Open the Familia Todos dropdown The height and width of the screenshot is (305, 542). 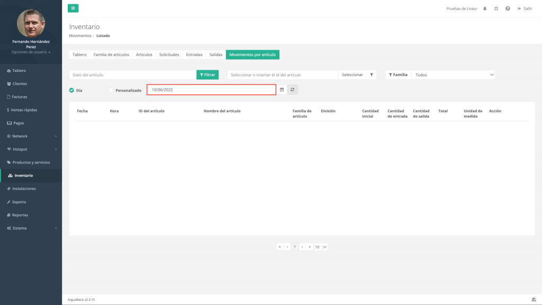(453, 75)
